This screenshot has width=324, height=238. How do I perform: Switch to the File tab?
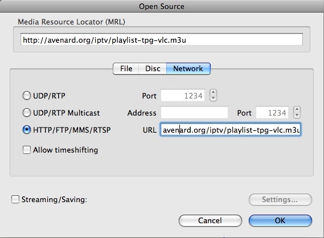(126, 68)
